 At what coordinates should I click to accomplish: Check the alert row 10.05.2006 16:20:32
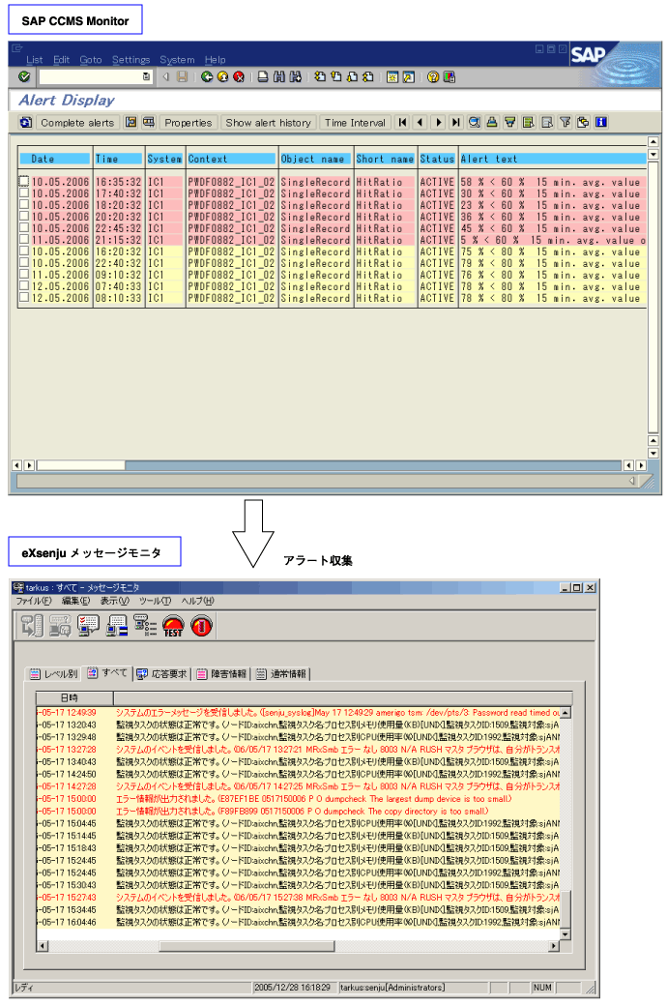point(24,251)
